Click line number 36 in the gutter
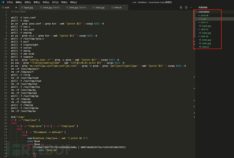The width and height of the screenshot is (234, 158). 5,117
